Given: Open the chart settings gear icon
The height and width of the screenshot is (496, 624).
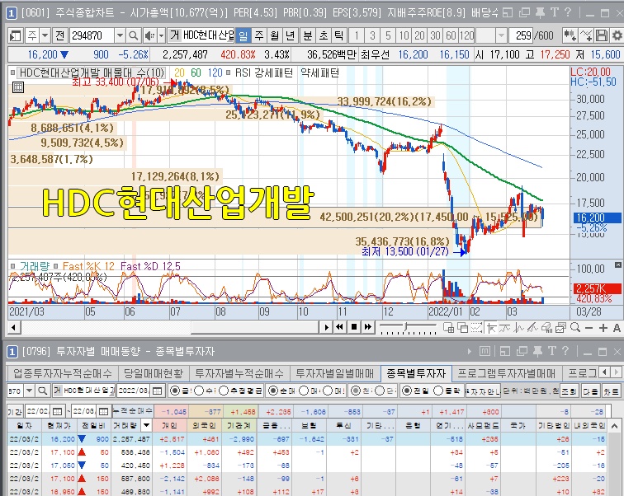Looking at the screenshot, I should click(617, 35).
